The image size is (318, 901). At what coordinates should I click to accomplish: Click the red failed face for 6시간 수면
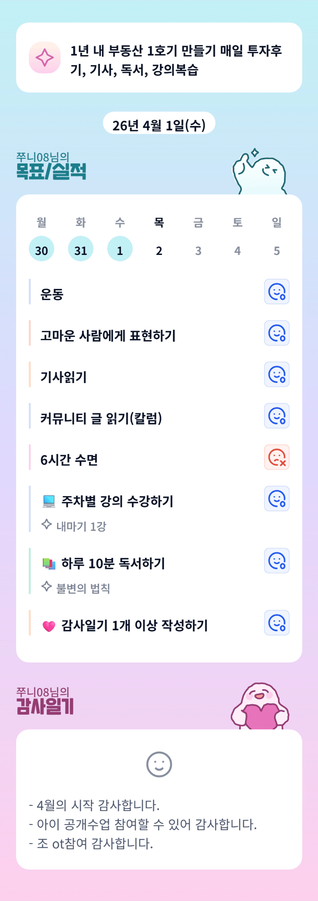point(276,457)
